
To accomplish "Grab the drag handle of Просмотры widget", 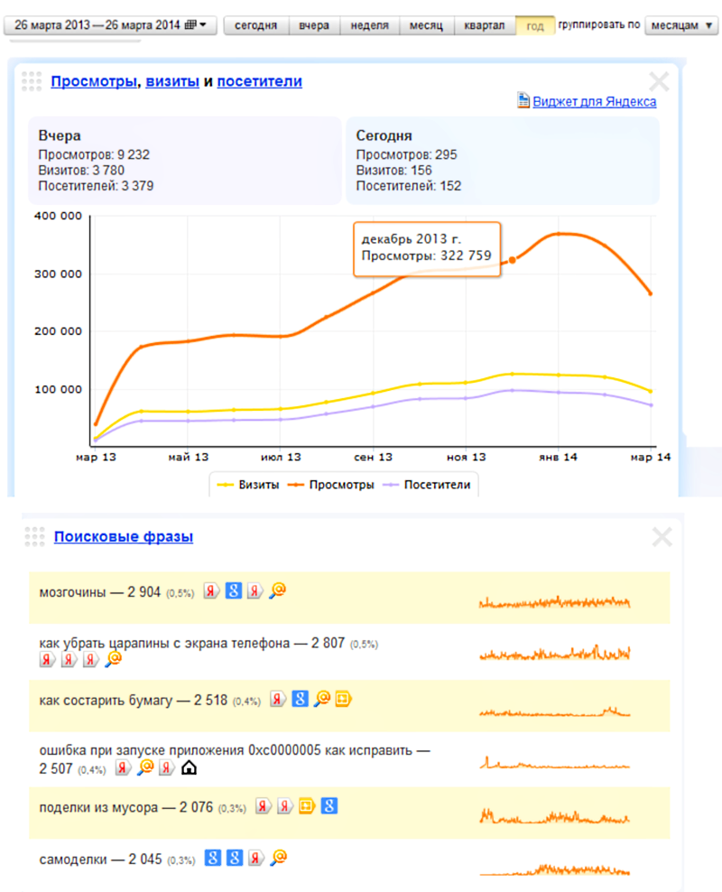I will [32, 81].
